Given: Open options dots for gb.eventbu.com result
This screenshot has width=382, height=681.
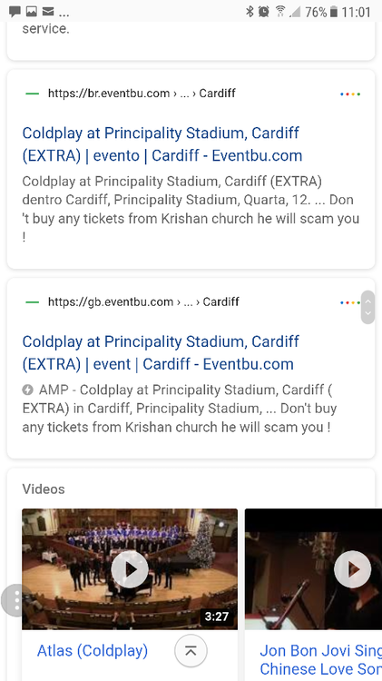Looking at the screenshot, I should point(349,302).
